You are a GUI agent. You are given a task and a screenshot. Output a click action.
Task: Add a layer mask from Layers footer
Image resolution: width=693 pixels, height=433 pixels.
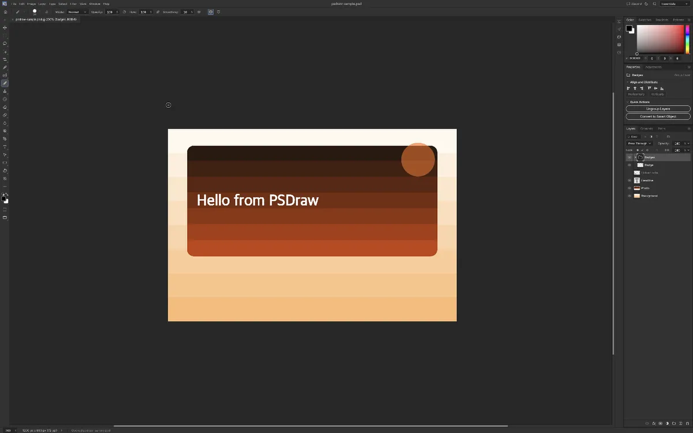tap(660, 424)
